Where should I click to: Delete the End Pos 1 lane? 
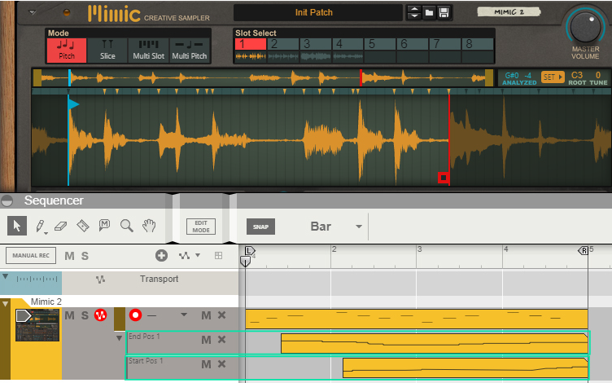(x=221, y=340)
